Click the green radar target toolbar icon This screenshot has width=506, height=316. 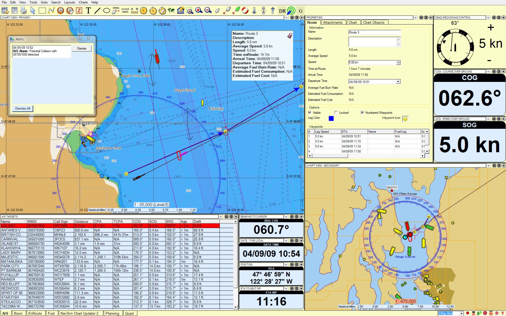click(x=291, y=11)
